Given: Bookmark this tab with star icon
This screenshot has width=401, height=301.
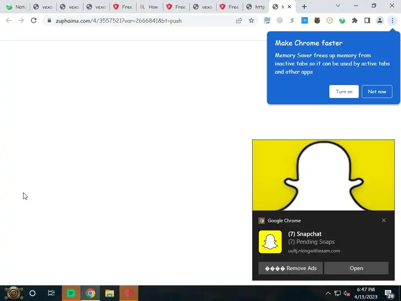Looking at the screenshot, I should 251,20.
